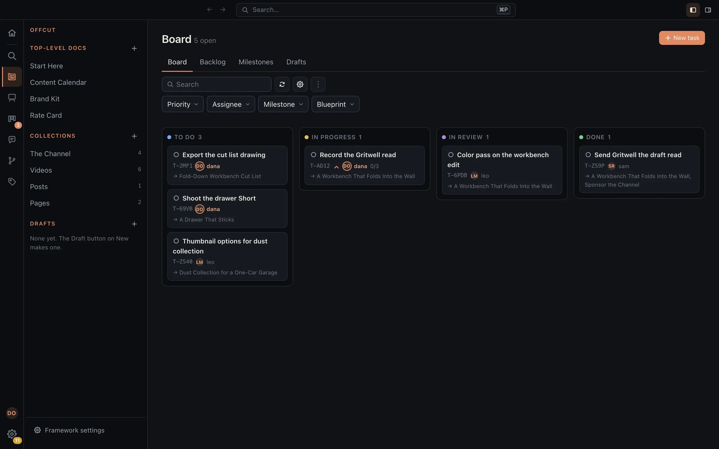Toggle the left sidebar panel
The height and width of the screenshot is (449, 719).
point(693,10)
